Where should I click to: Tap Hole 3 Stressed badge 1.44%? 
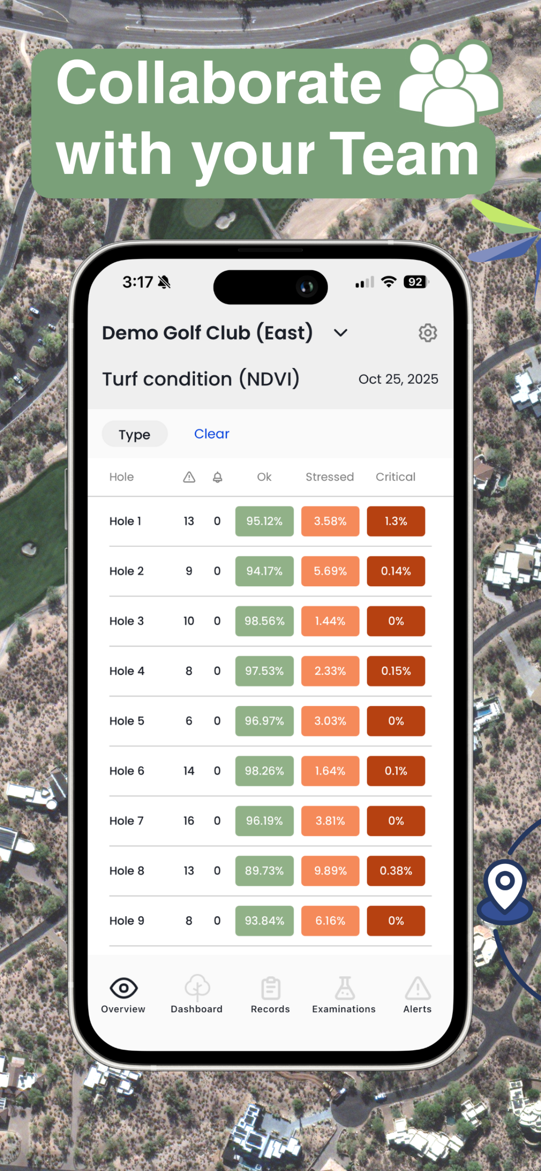[x=330, y=621]
